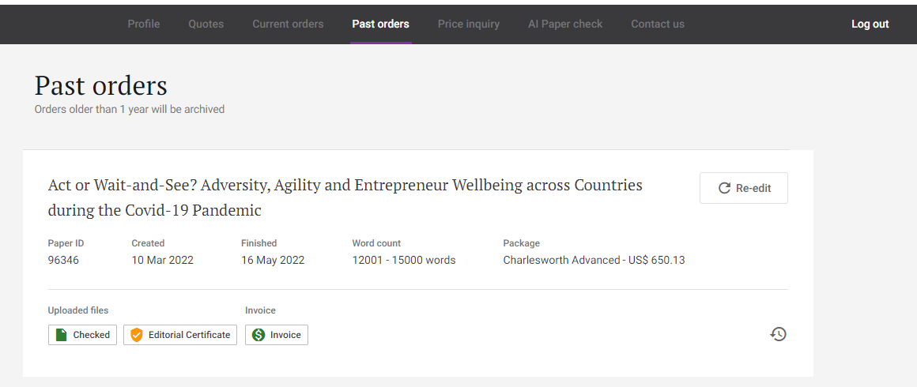Request a Re-edit of the paper
Image resolution: width=917 pixels, height=387 pixels.
[744, 188]
